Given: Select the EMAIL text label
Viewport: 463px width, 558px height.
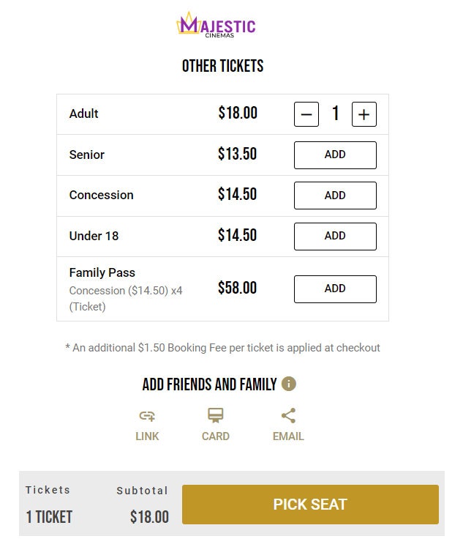Looking at the screenshot, I should pyautogui.click(x=288, y=436).
